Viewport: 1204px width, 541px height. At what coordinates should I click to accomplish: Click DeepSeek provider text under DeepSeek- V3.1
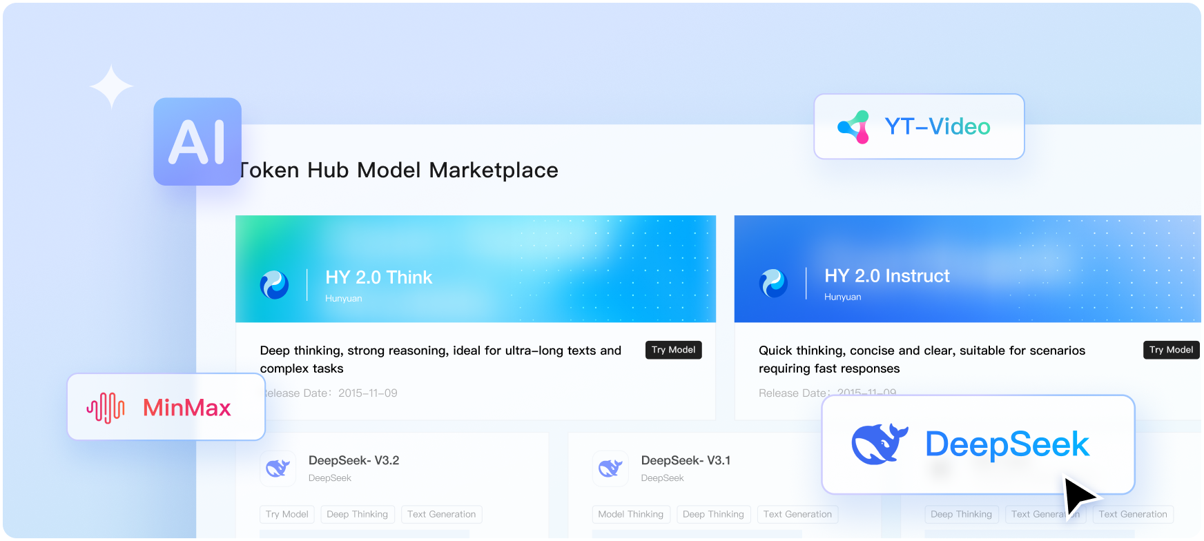click(663, 478)
